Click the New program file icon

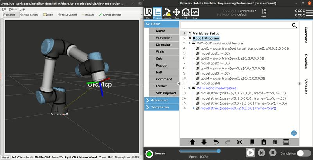[264, 13]
